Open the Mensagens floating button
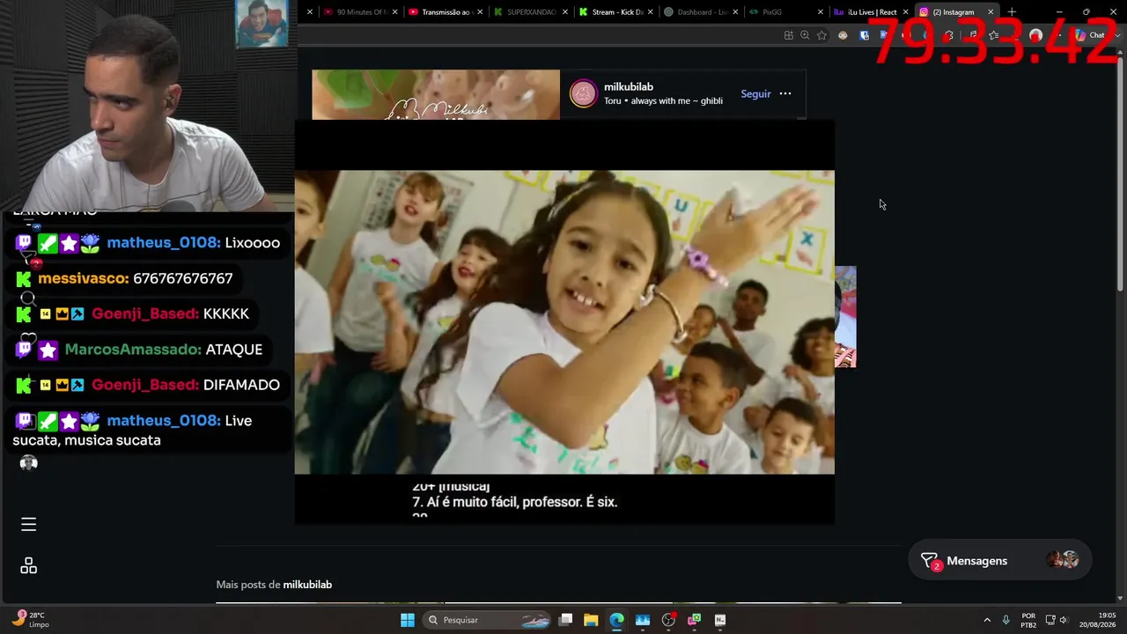The width and height of the screenshot is (1127, 634). (x=1000, y=561)
